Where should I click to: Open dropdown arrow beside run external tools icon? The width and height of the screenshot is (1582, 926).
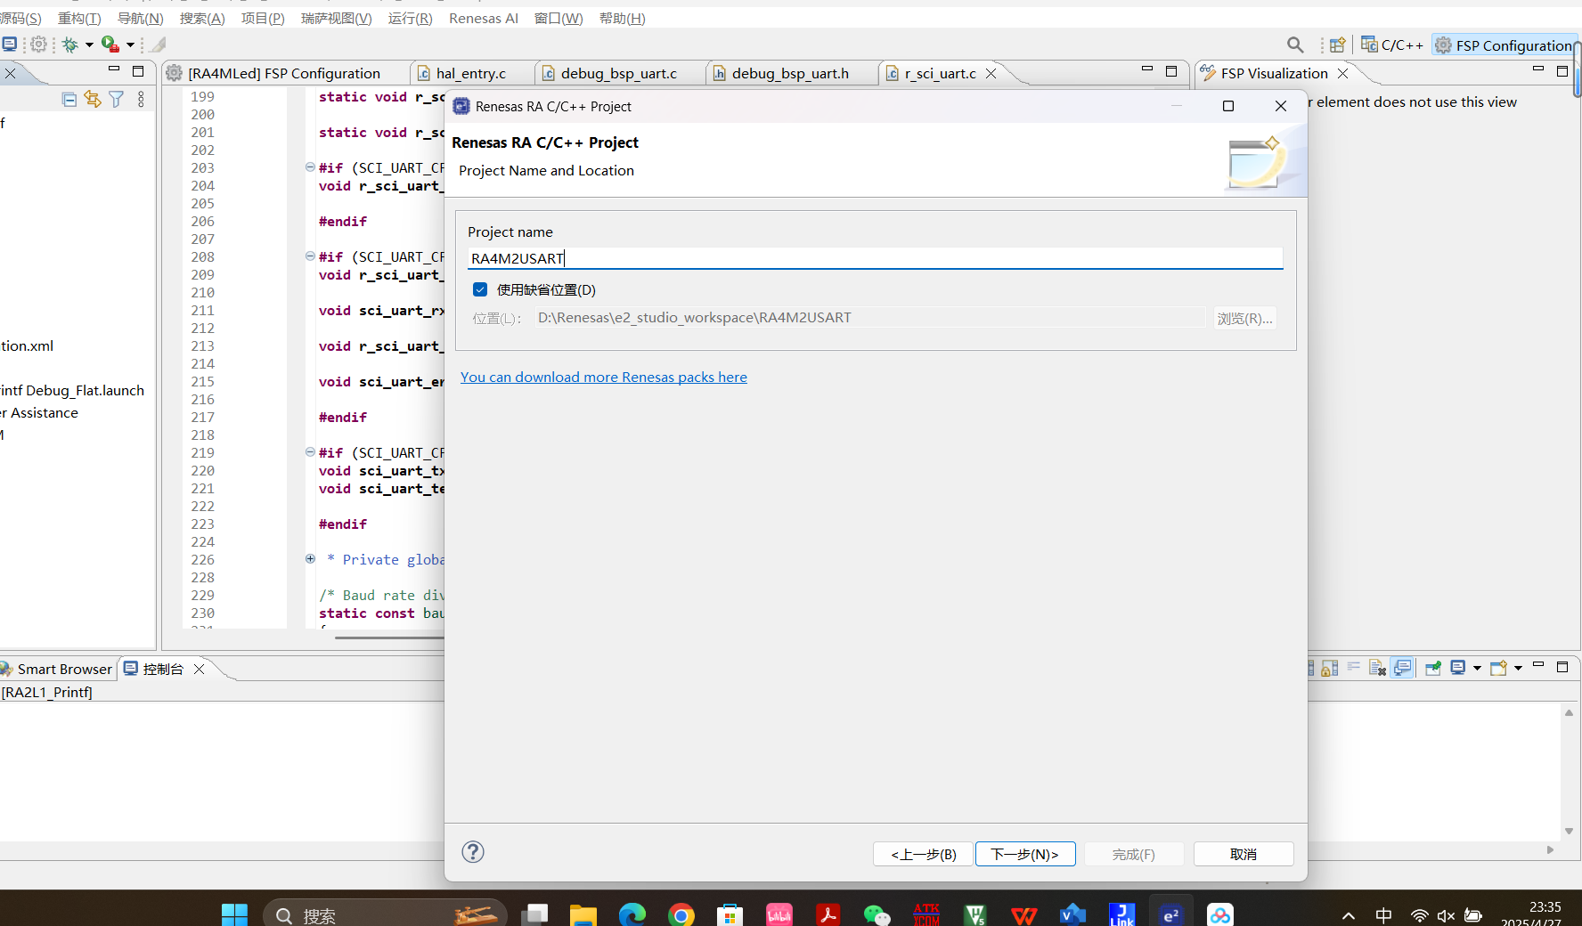tap(130, 44)
